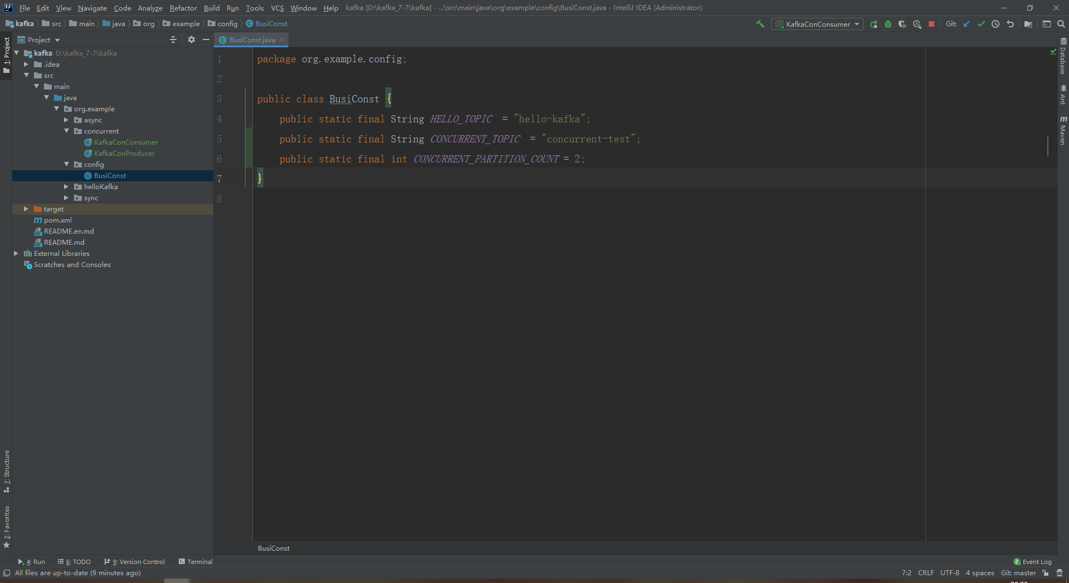Click the Git Update Project blue arrow

pyautogui.click(x=967, y=24)
